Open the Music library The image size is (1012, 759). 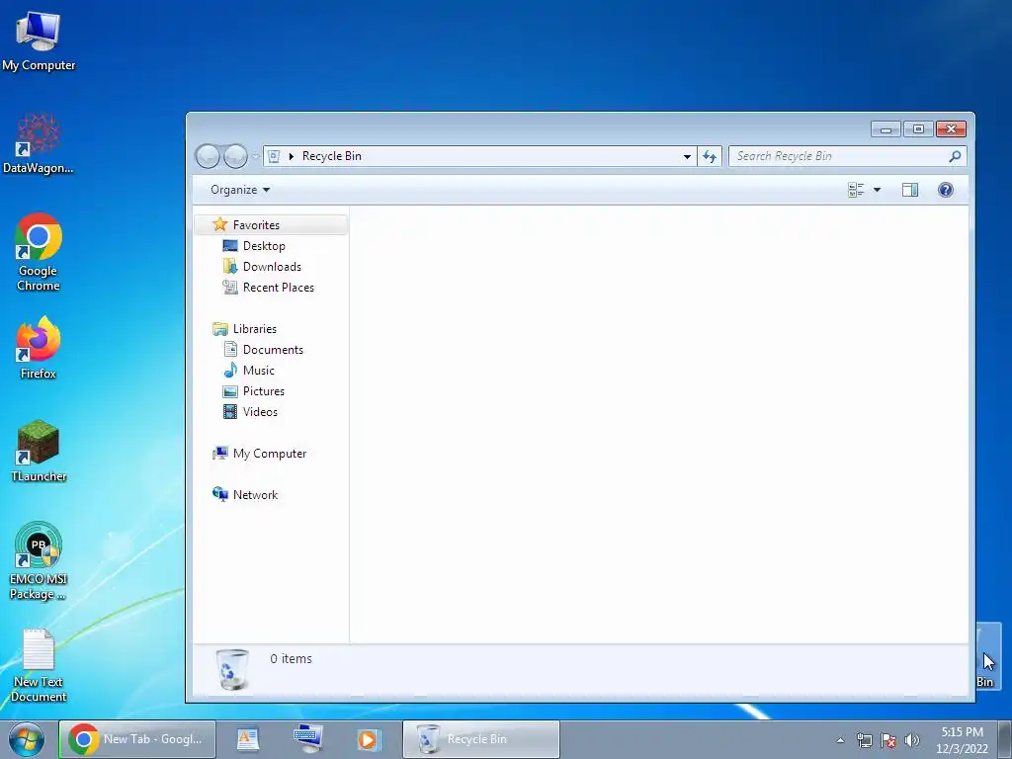coord(259,370)
